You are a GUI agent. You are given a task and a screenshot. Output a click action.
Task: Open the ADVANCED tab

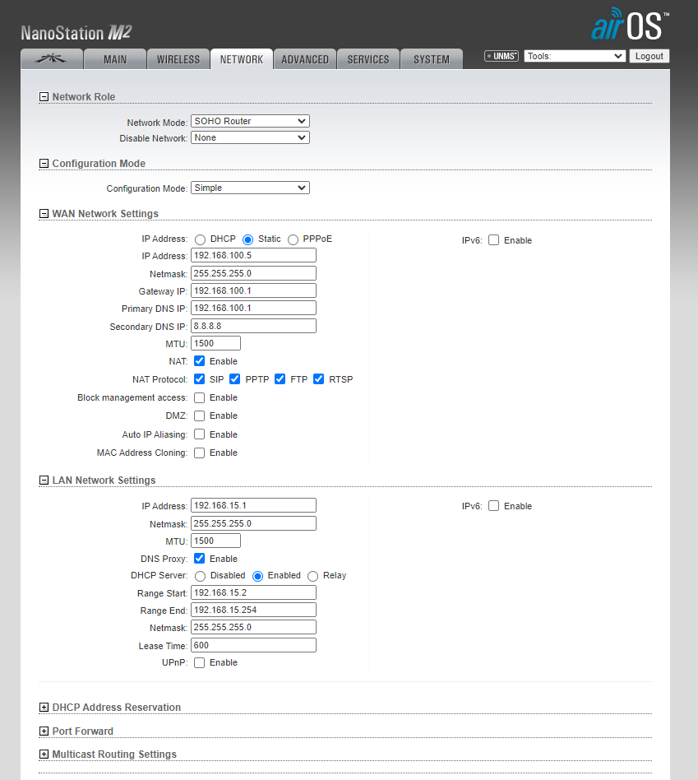point(305,59)
